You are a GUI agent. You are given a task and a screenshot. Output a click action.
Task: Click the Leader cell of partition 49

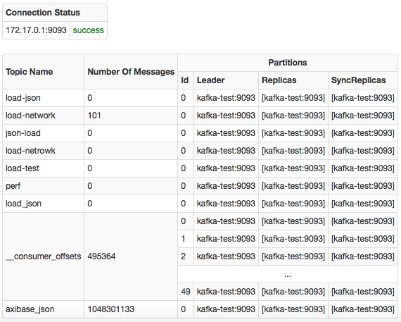[x=226, y=292]
